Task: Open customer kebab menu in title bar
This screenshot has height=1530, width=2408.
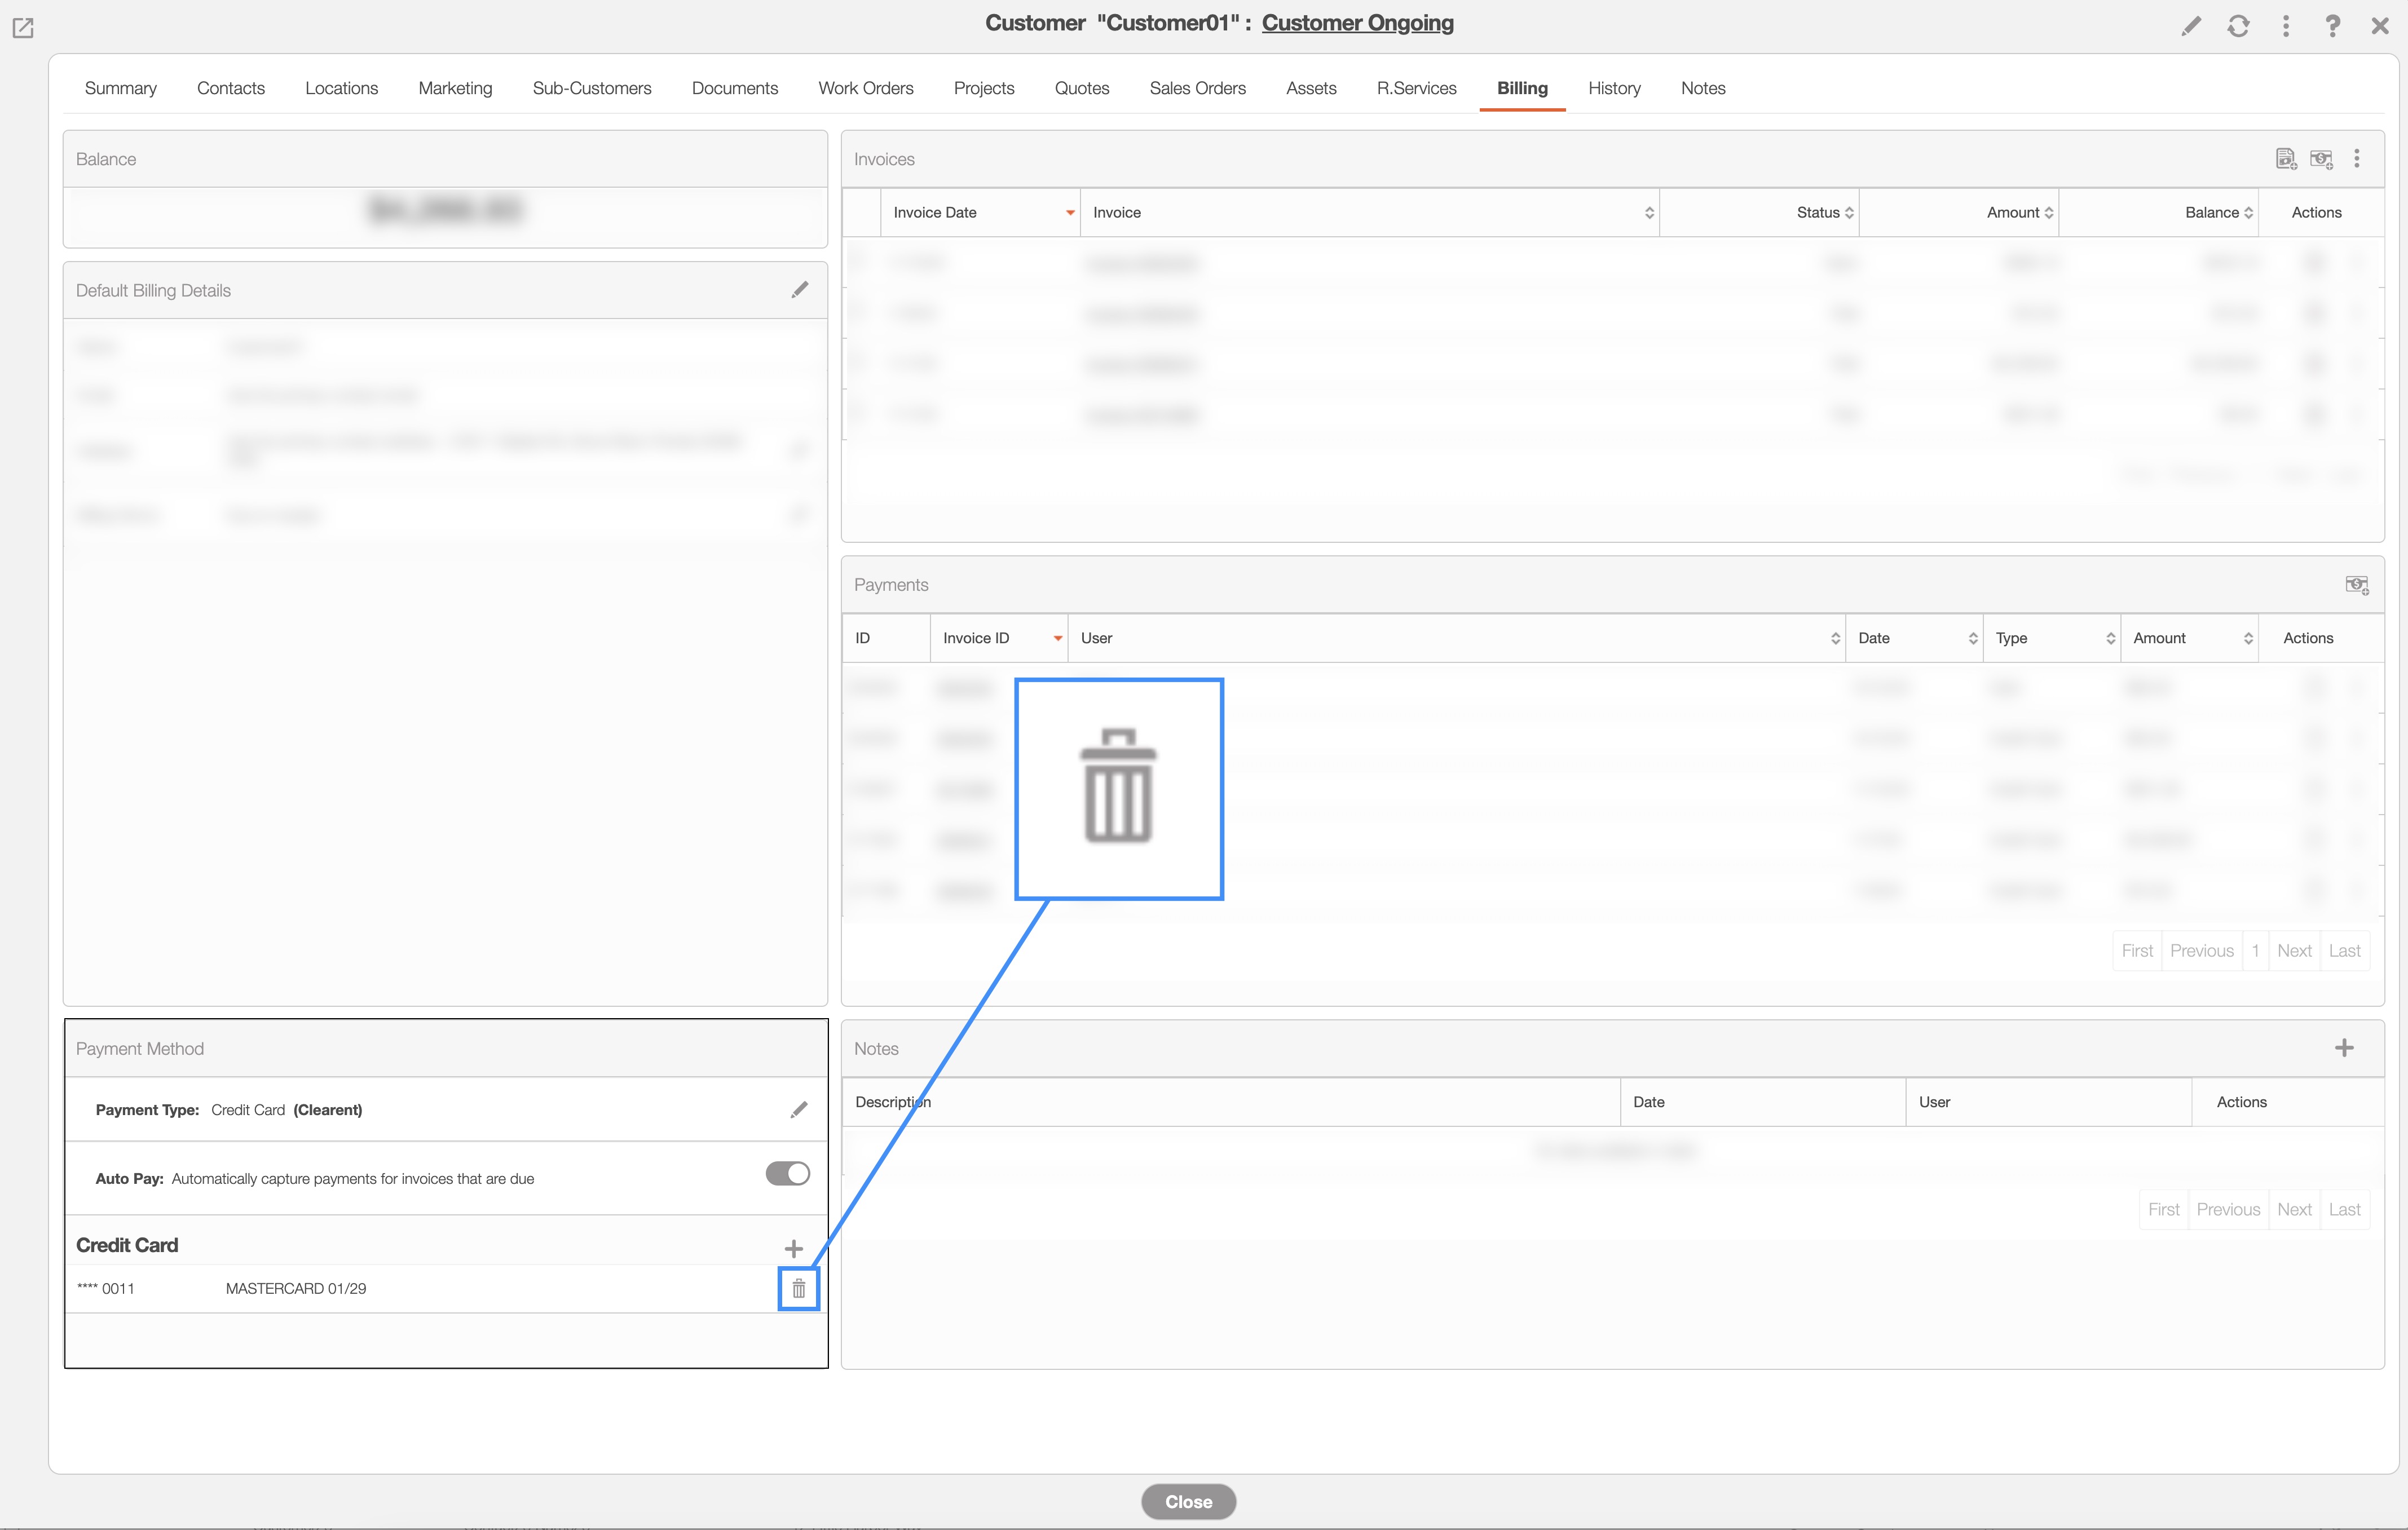Action: pyautogui.click(x=2285, y=26)
